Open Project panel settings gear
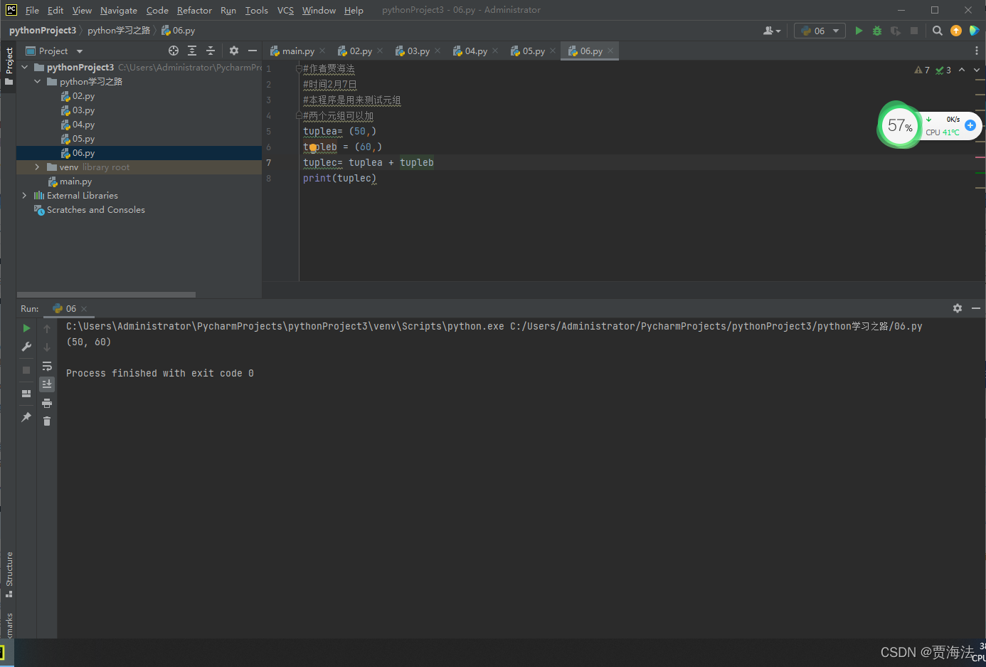Screen dimensions: 986x667 (234, 51)
